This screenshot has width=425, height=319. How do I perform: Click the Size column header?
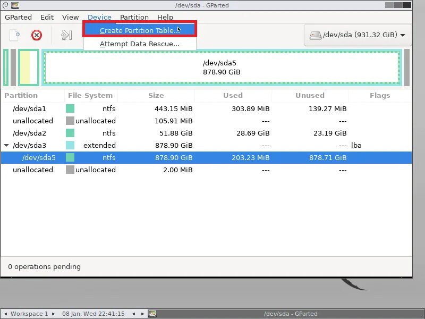click(156, 96)
